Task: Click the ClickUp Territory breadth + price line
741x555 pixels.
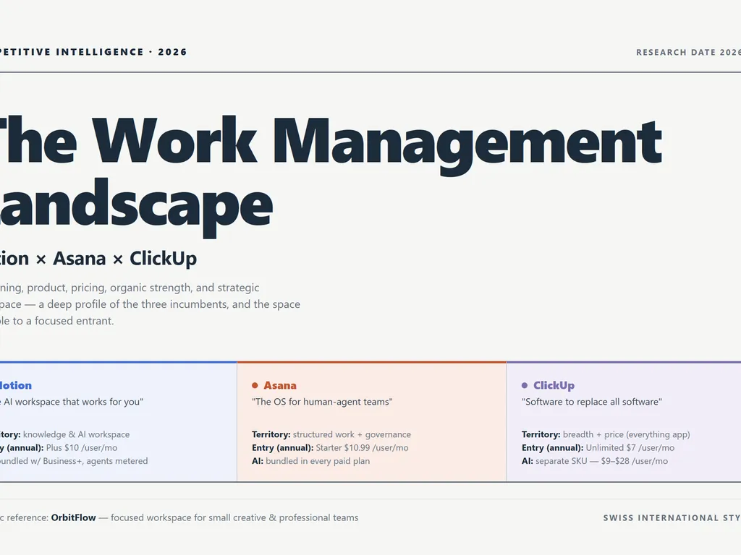Action: tap(606, 434)
